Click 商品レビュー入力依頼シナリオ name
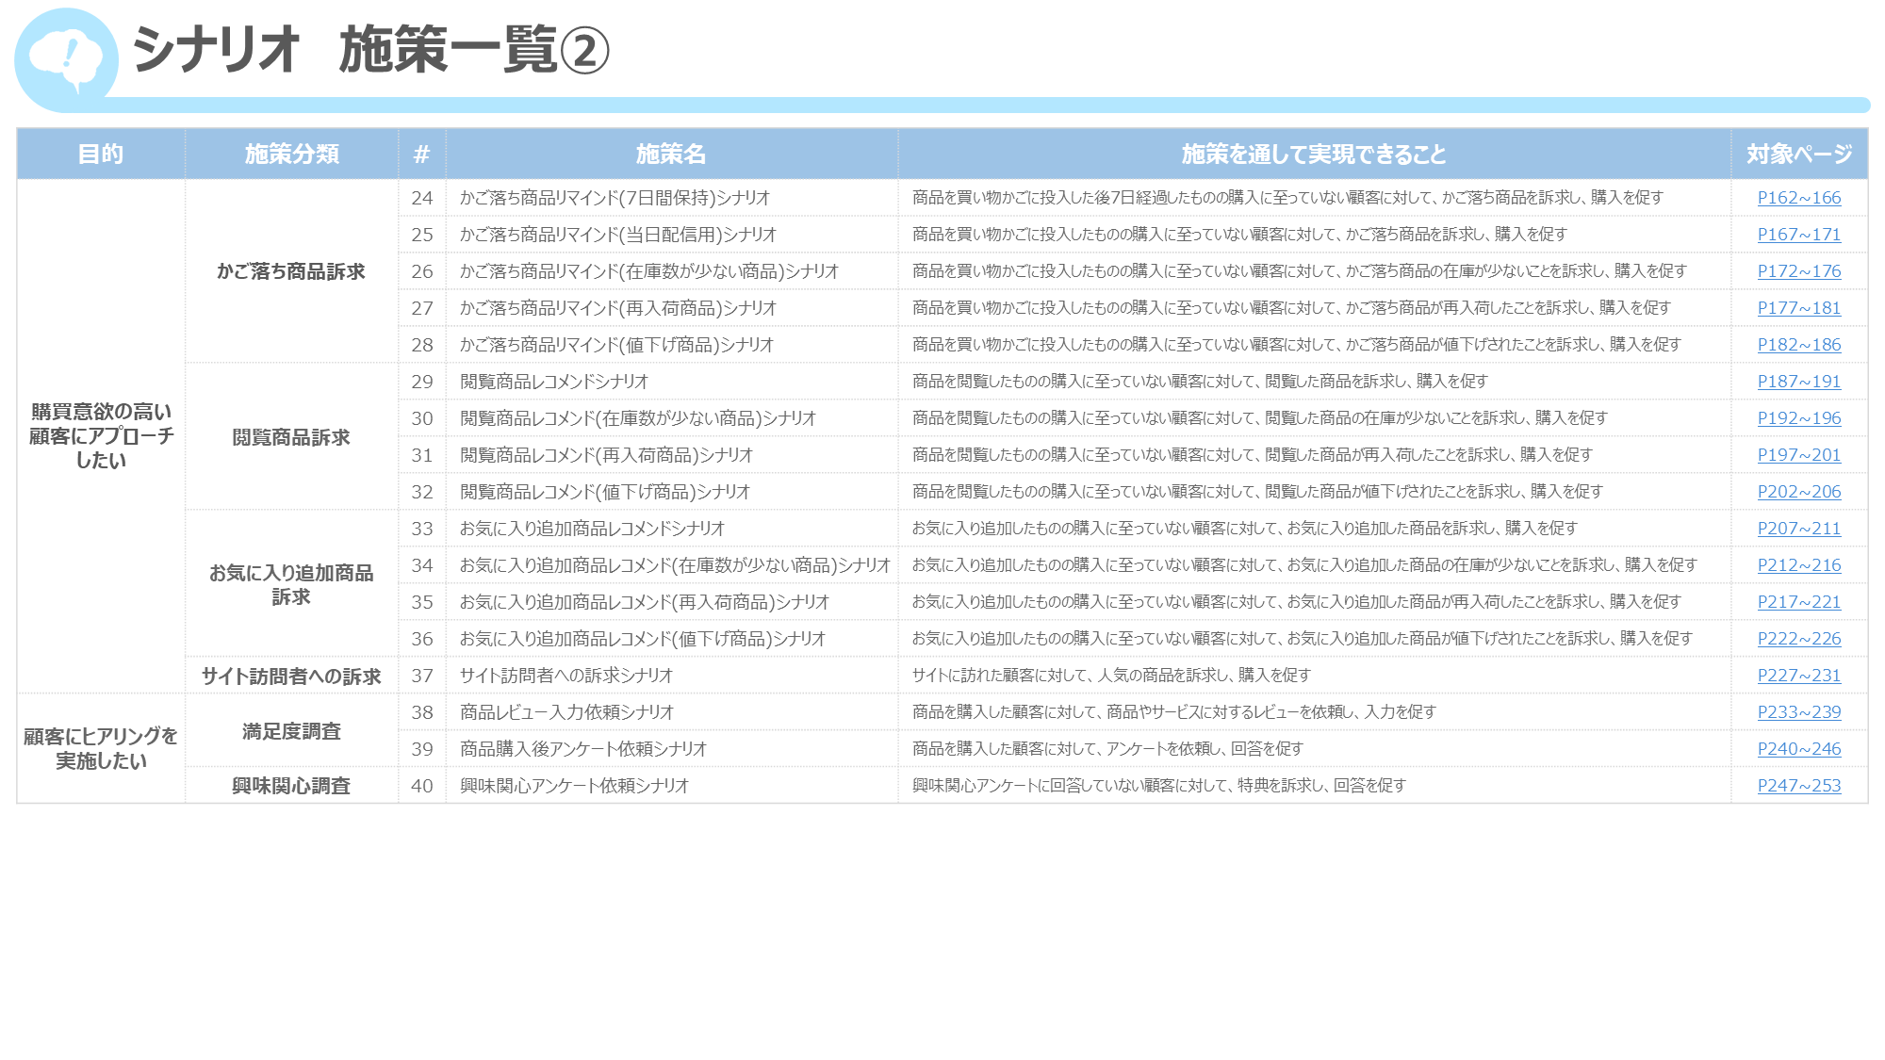1885x1060 pixels. (566, 712)
